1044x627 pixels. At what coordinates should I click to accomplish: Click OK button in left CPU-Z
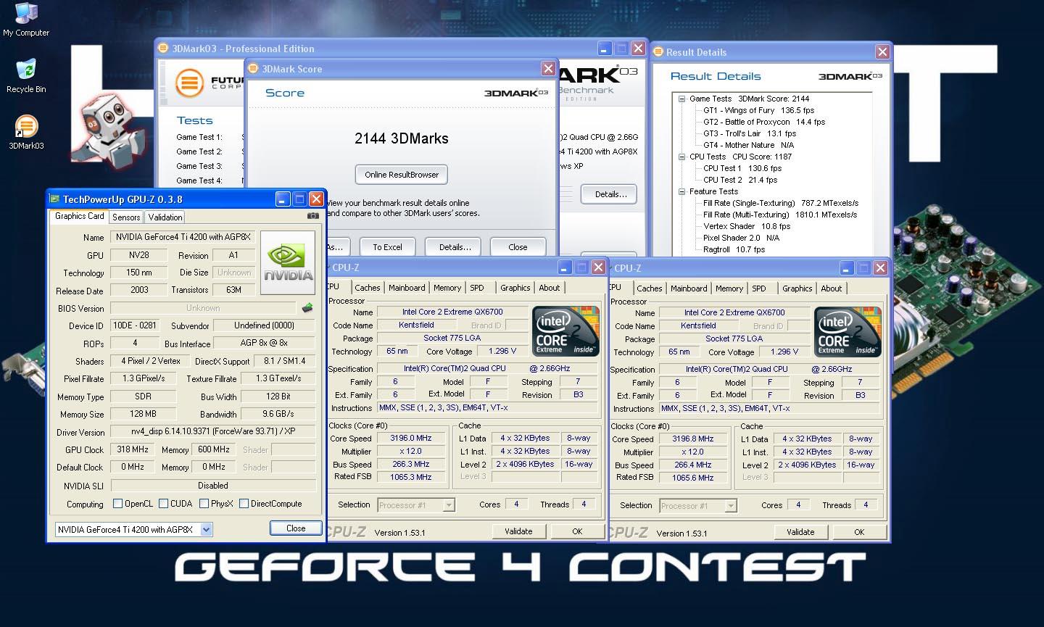577,531
